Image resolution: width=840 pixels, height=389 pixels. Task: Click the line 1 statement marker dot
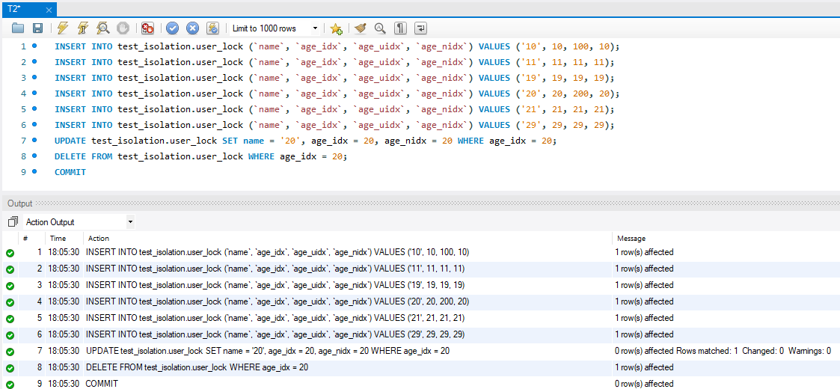35,46
